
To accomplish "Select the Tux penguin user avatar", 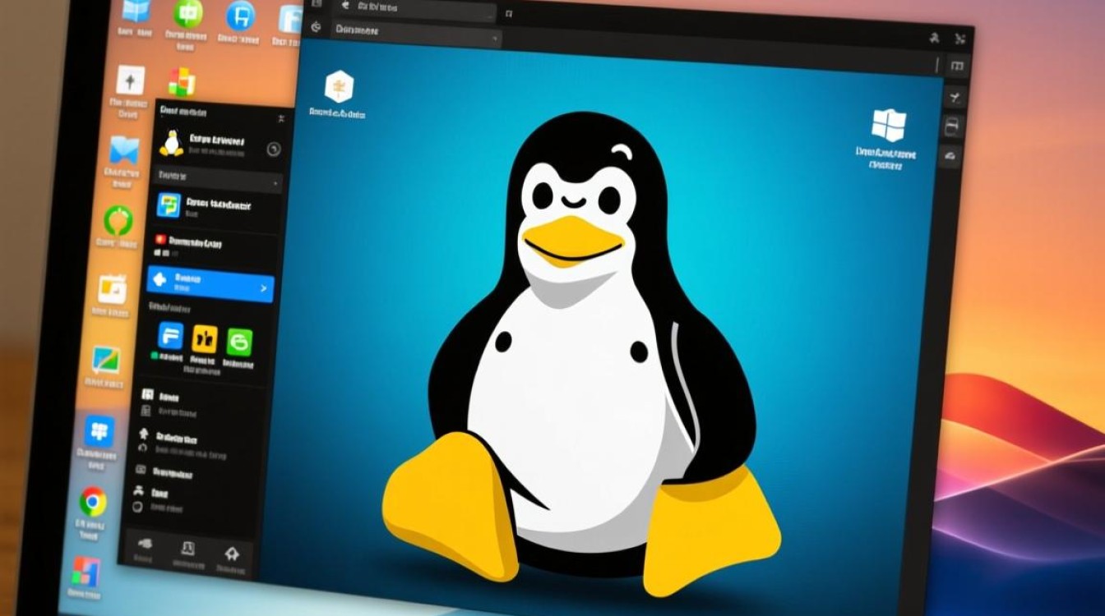I will point(173,143).
